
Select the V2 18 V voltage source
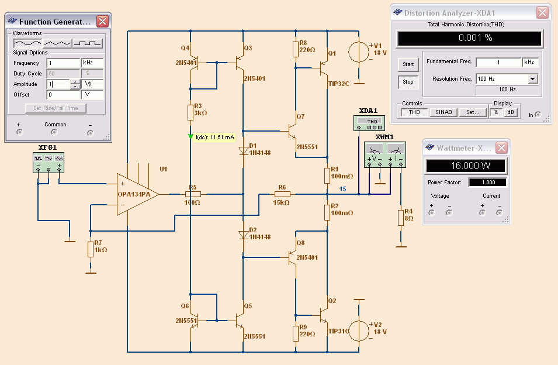pyautogui.click(x=359, y=331)
